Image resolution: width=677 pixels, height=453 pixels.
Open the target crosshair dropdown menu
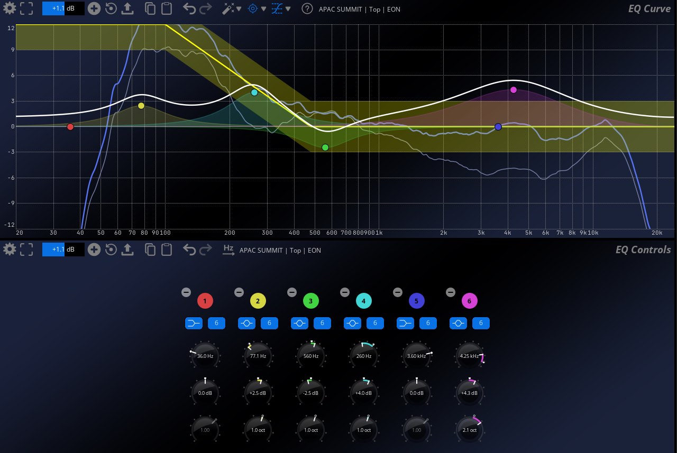pos(263,8)
